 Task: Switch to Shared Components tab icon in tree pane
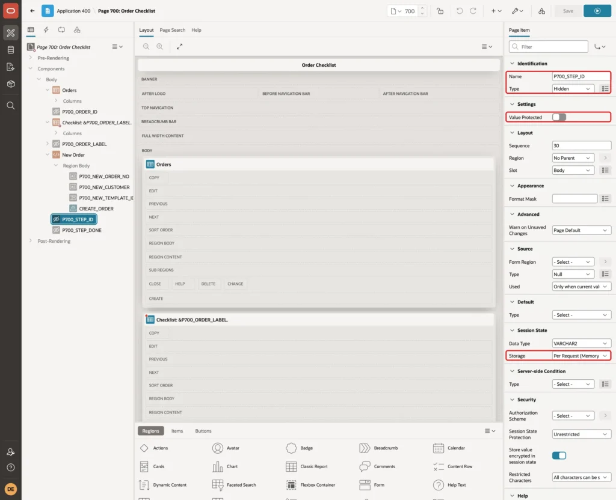pyautogui.click(x=77, y=30)
